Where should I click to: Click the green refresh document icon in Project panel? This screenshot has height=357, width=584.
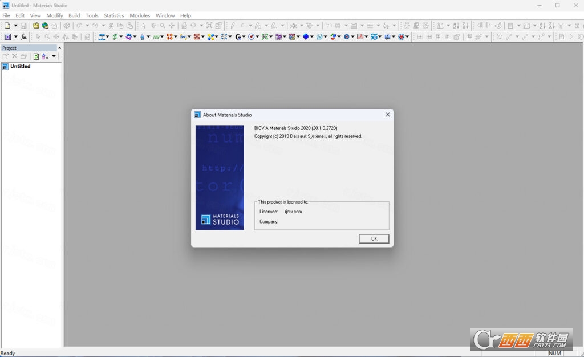tap(36, 56)
